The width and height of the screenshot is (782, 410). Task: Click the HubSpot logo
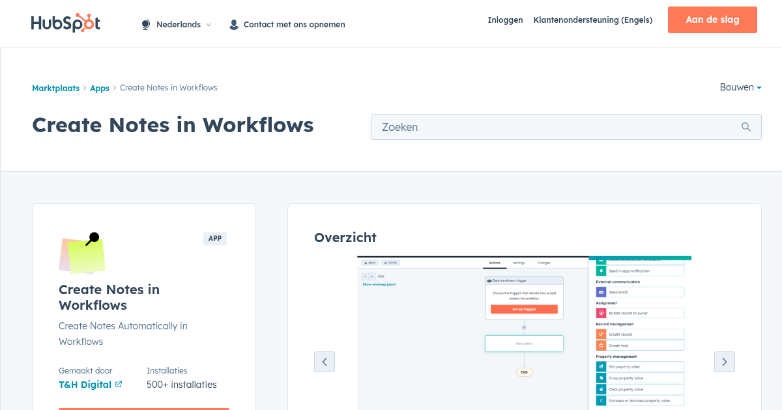[x=66, y=23]
